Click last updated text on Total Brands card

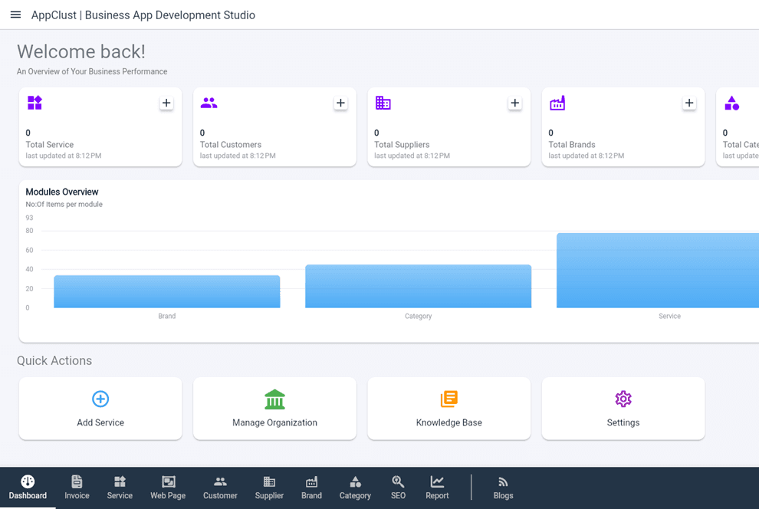pyautogui.click(x=586, y=156)
